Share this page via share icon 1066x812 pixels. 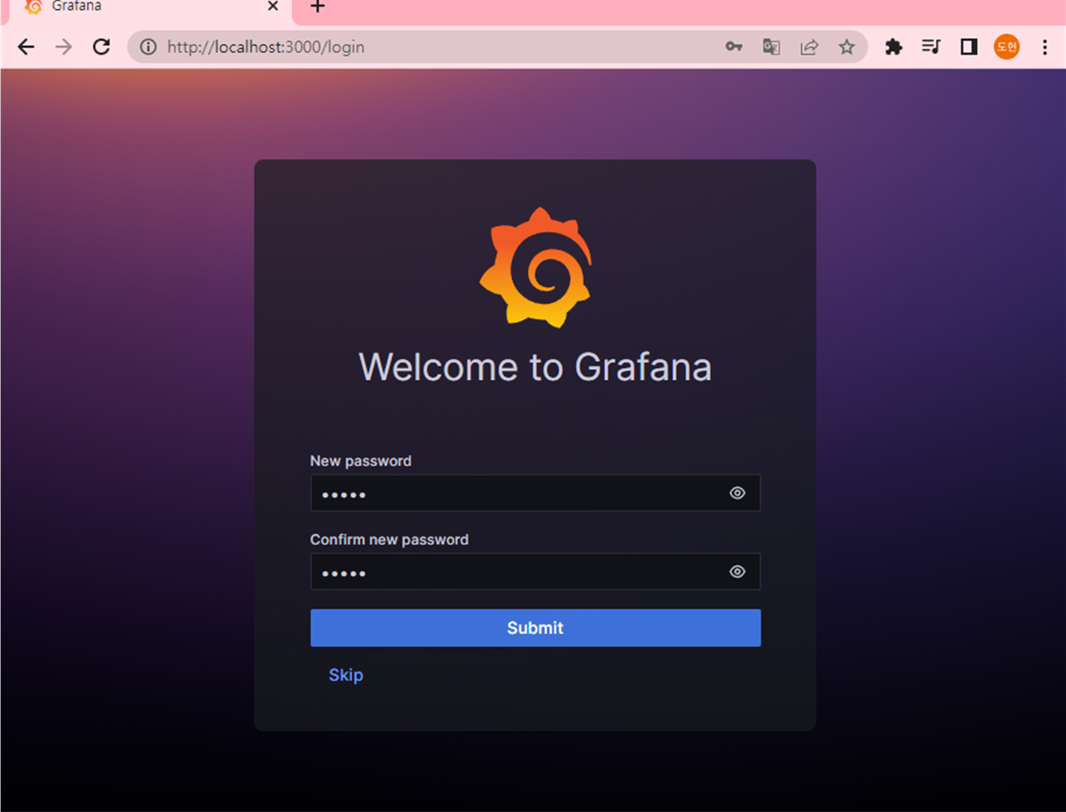pos(809,47)
